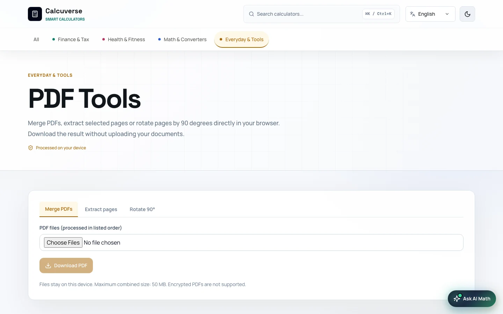Click the shield icon beside Processed on your device

pyautogui.click(x=30, y=148)
